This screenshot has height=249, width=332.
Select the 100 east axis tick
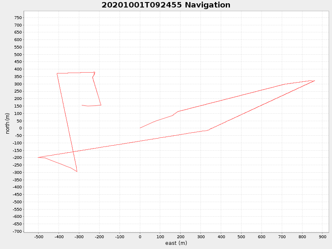pyautogui.click(x=160, y=237)
